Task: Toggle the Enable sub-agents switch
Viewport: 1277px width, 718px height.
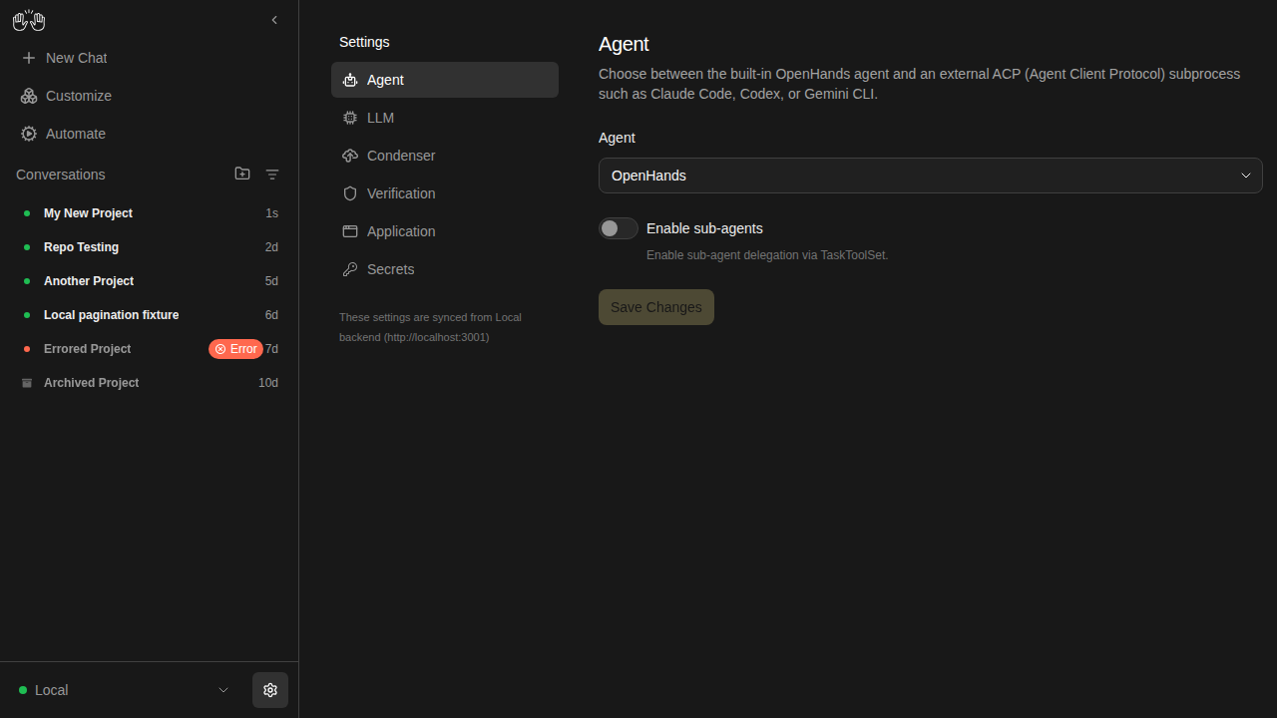Action: [619, 228]
